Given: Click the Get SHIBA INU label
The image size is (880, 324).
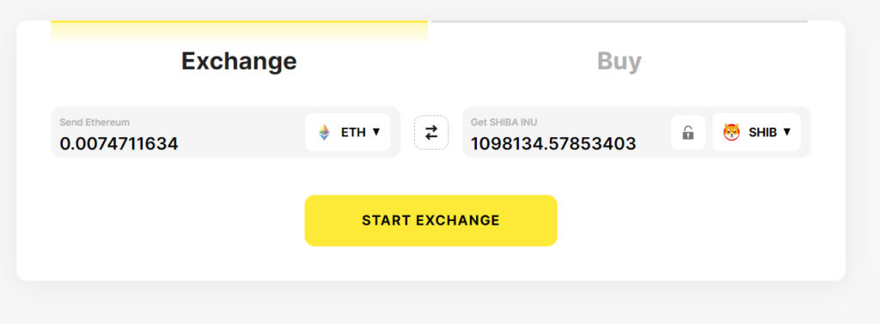Looking at the screenshot, I should pyautogui.click(x=503, y=122).
